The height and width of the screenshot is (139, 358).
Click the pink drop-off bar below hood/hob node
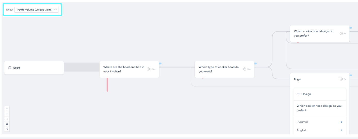pyautogui.click(x=107, y=85)
